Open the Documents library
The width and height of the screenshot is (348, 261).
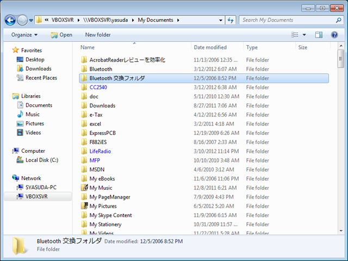coord(39,105)
